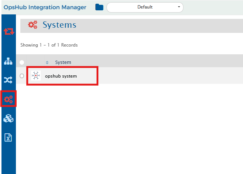Open the Default dropdown
The image size is (243, 174).
pos(145,7)
